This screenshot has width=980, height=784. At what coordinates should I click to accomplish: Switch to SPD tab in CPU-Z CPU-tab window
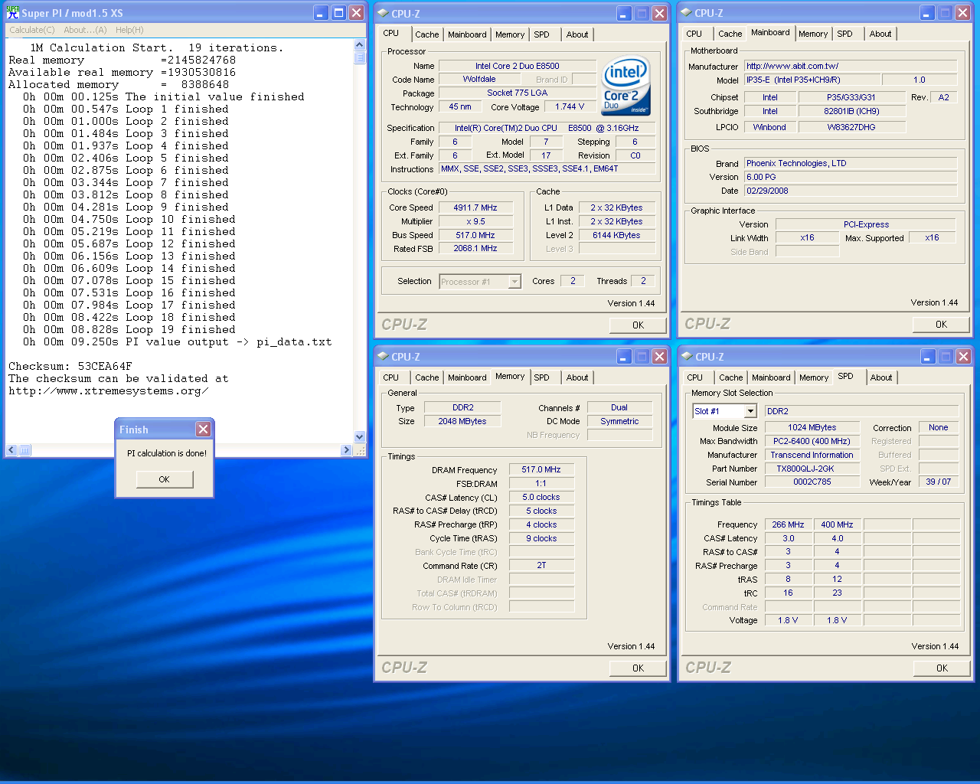tap(541, 34)
